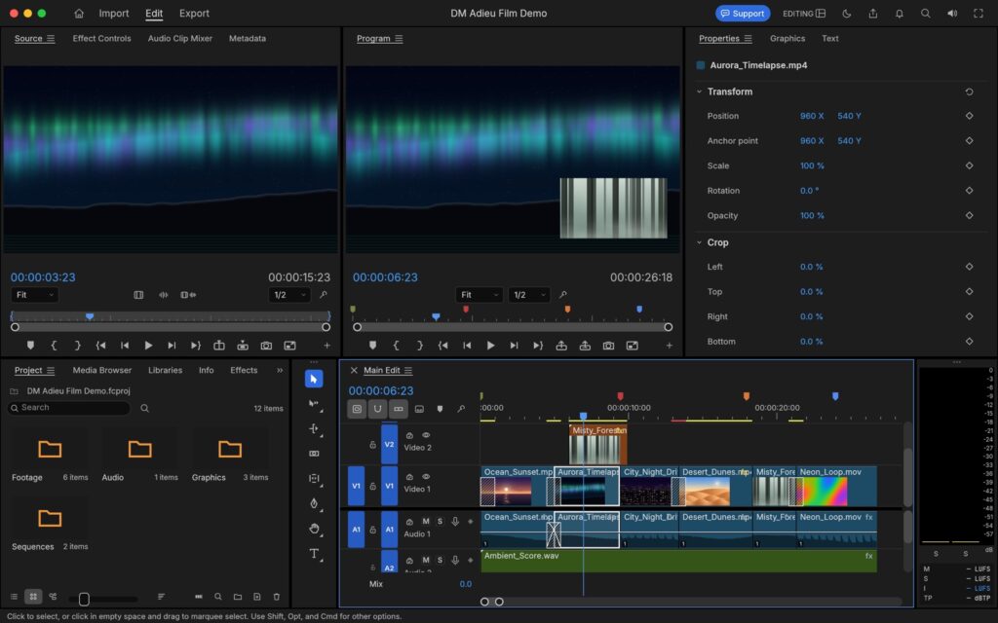Adjust the Project panel thumbnail size slider
Viewport: 998px width, 623px height.
[84, 599]
